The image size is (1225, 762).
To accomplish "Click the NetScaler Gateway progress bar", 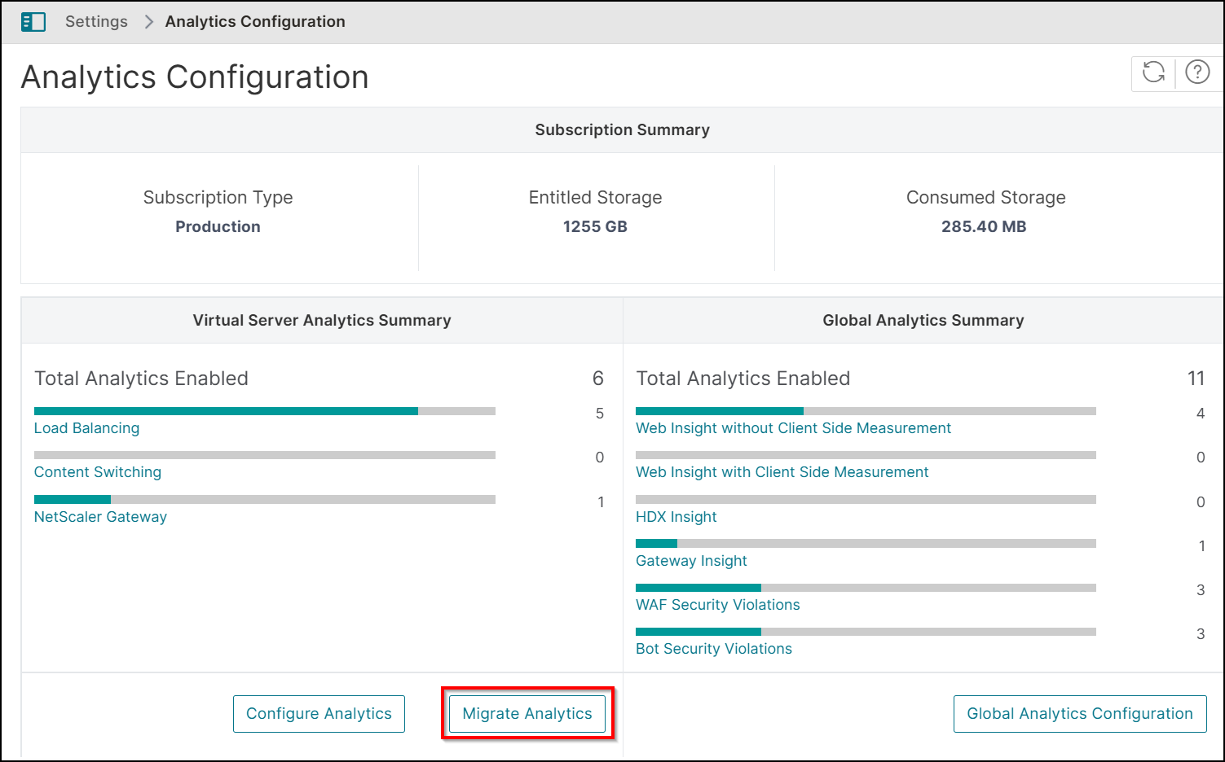I will (x=265, y=499).
